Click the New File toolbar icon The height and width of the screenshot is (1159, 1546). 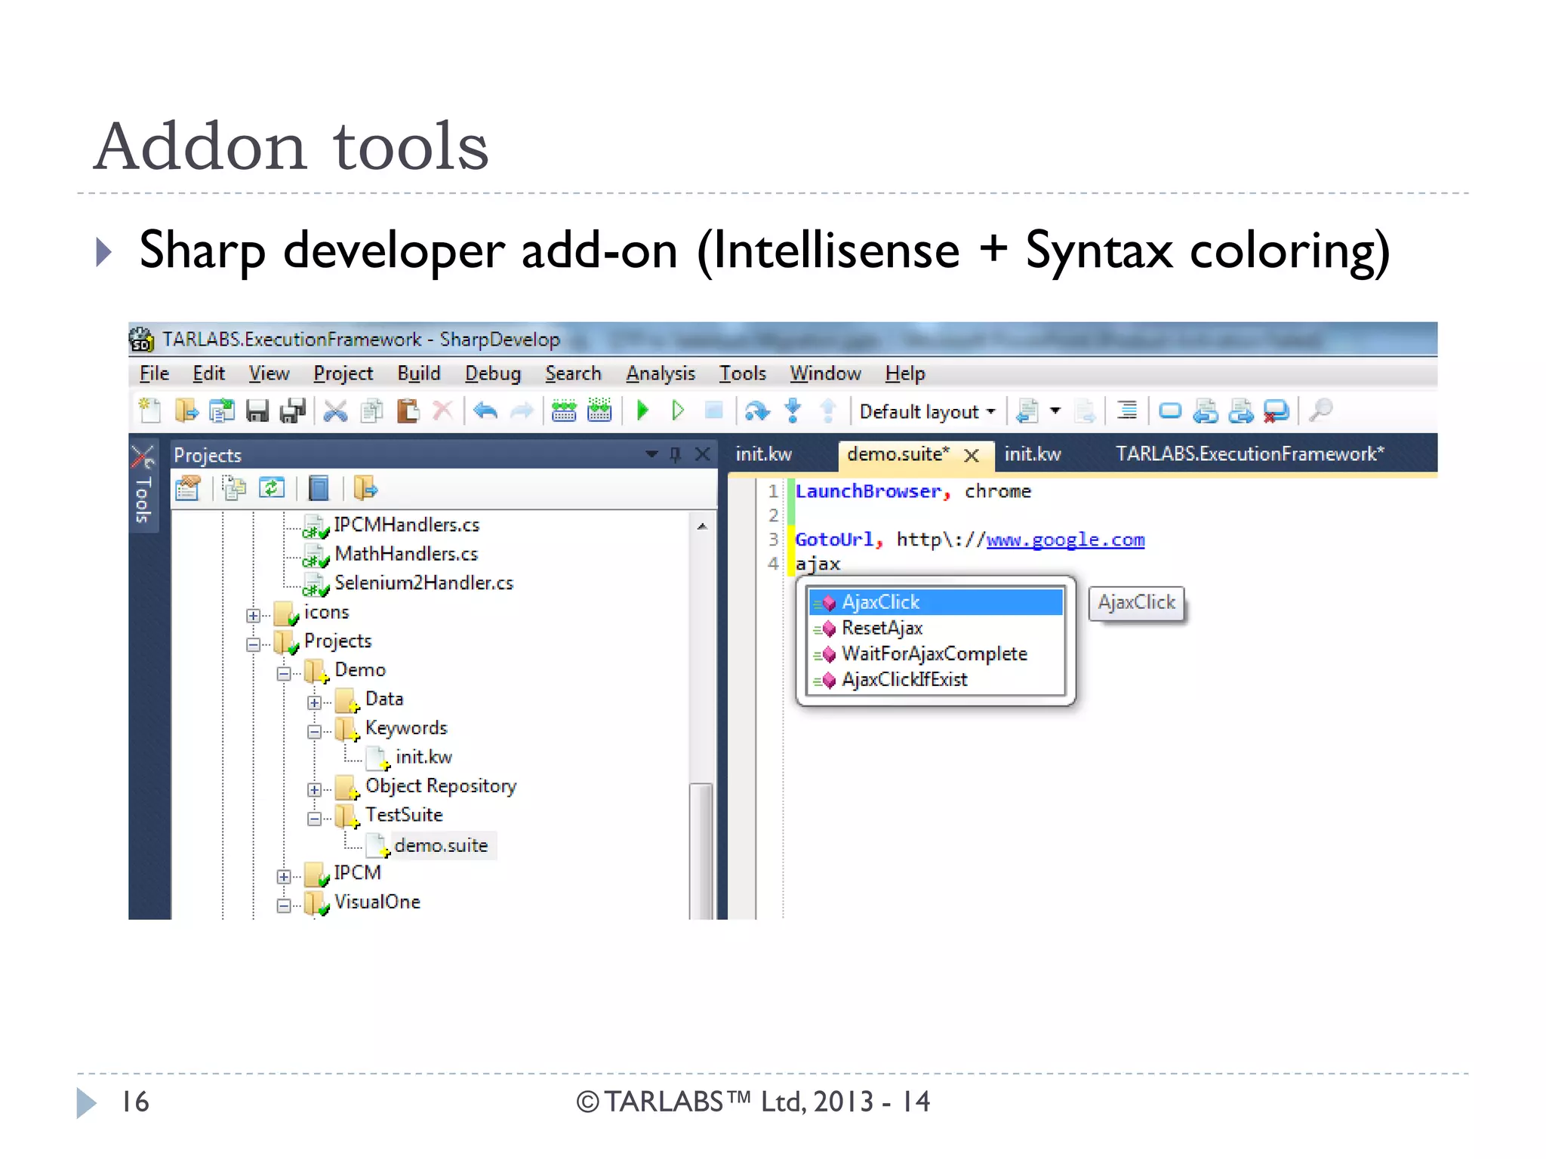[x=149, y=410]
